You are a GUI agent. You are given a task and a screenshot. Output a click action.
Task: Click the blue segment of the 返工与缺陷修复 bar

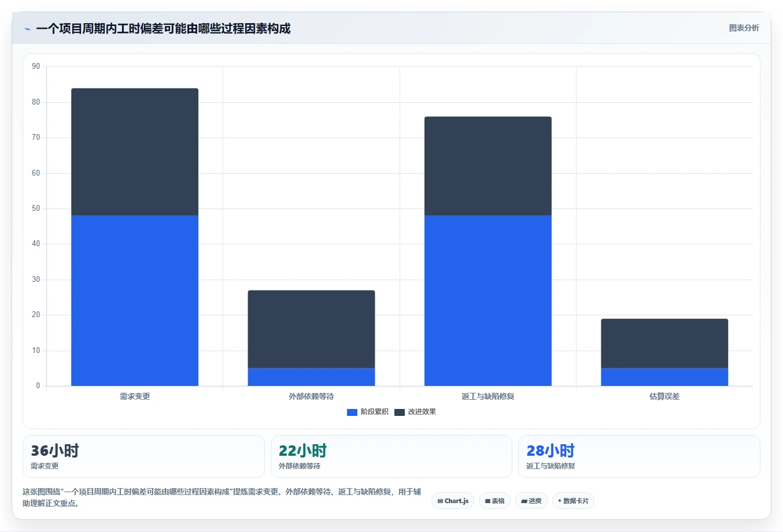tap(488, 300)
